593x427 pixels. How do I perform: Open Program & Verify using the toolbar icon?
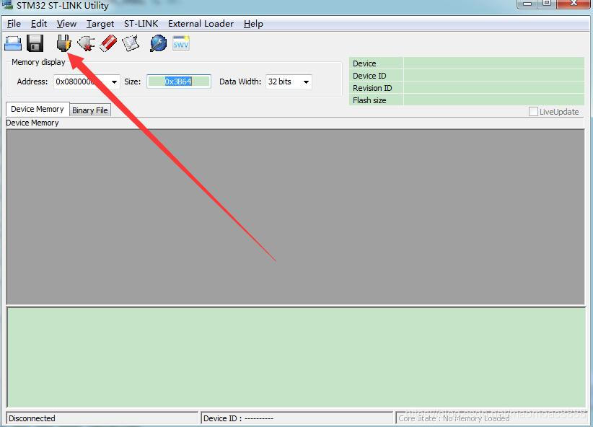tap(131, 43)
